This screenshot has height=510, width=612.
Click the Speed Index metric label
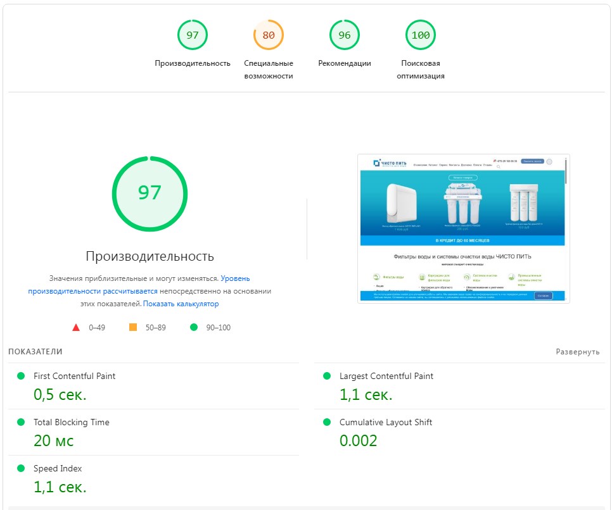(57, 468)
